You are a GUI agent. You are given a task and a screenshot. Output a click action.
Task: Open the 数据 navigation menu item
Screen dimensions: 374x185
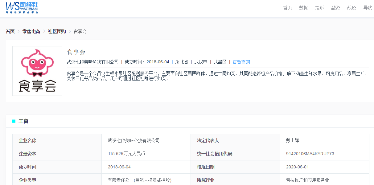click(303, 8)
